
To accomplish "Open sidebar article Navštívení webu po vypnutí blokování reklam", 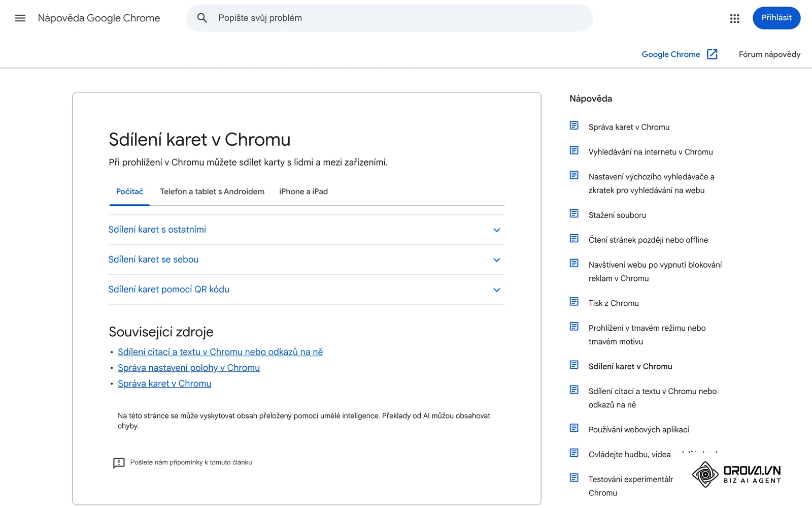I will click(655, 271).
